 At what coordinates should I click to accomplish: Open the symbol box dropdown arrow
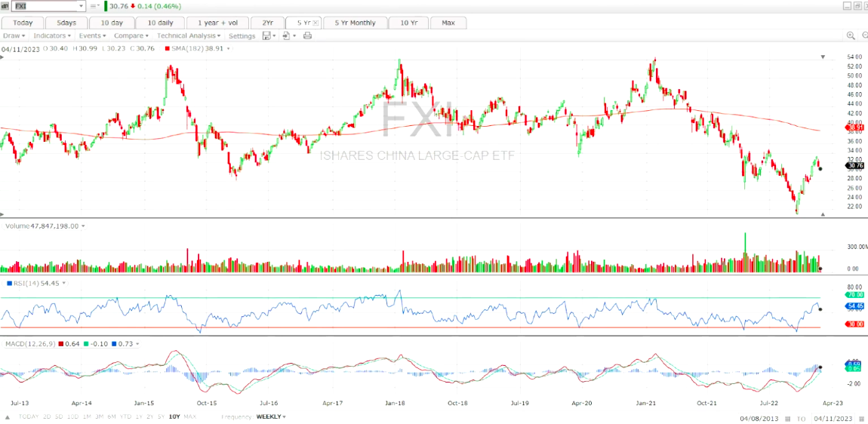coord(82,6)
